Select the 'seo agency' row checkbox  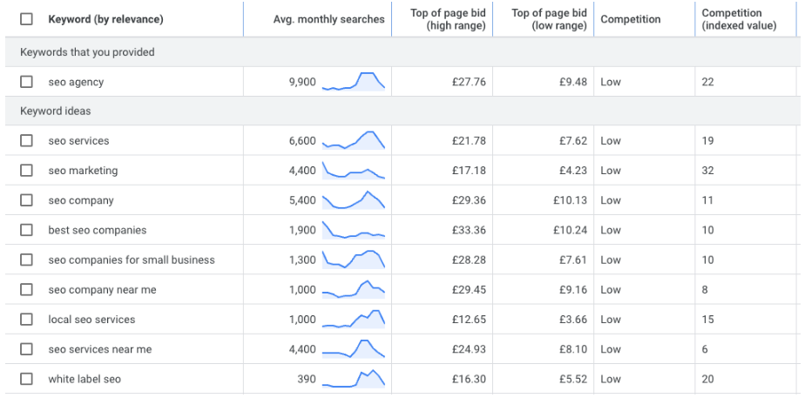[26, 82]
